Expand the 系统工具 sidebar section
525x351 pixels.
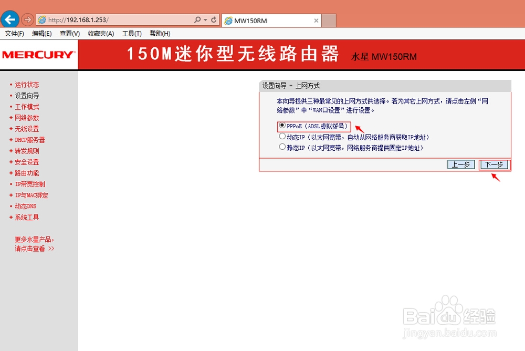[x=27, y=217]
